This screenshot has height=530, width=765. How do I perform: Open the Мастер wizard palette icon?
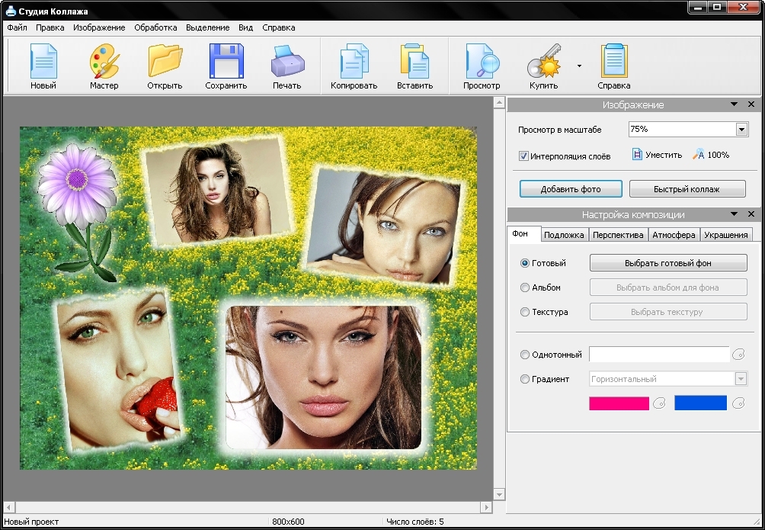pyautogui.click(x=104, y=62)
